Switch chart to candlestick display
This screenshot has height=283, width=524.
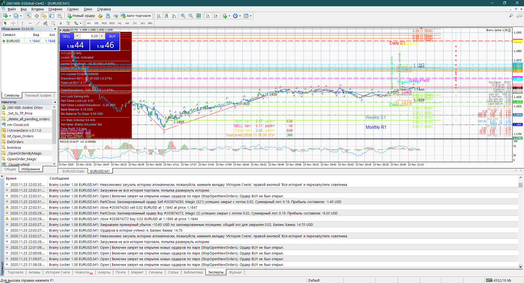167,16
